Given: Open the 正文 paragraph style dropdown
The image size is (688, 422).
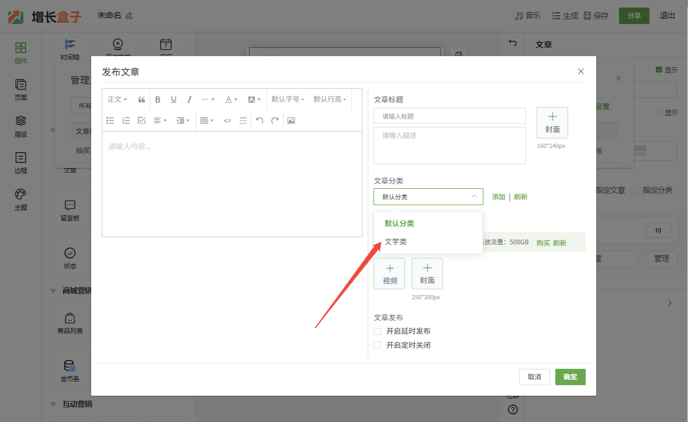Looking at the screenshot, I should 117,99.
